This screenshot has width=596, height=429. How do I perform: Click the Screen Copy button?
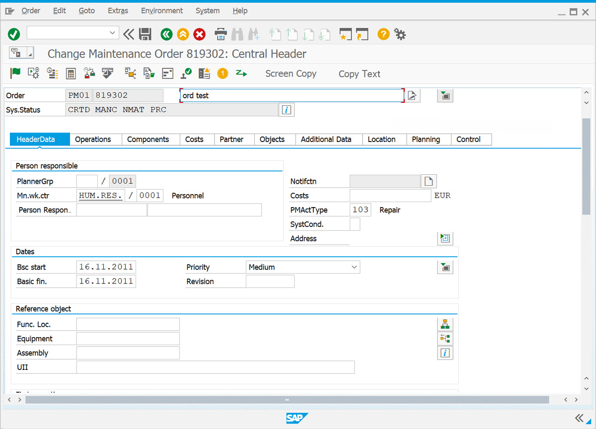[x=291, y=73]
